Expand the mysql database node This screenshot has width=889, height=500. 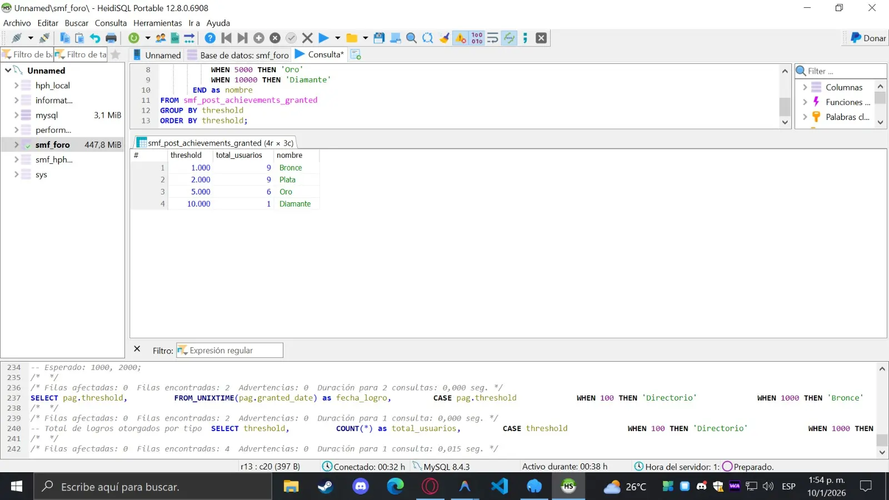click(x=16, y=115)
